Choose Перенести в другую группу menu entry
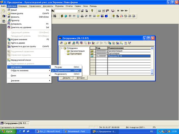The image size is (179, 134). pos(29,47)
